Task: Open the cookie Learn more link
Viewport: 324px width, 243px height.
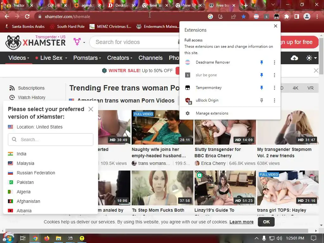Action: [x=241, y=222]
